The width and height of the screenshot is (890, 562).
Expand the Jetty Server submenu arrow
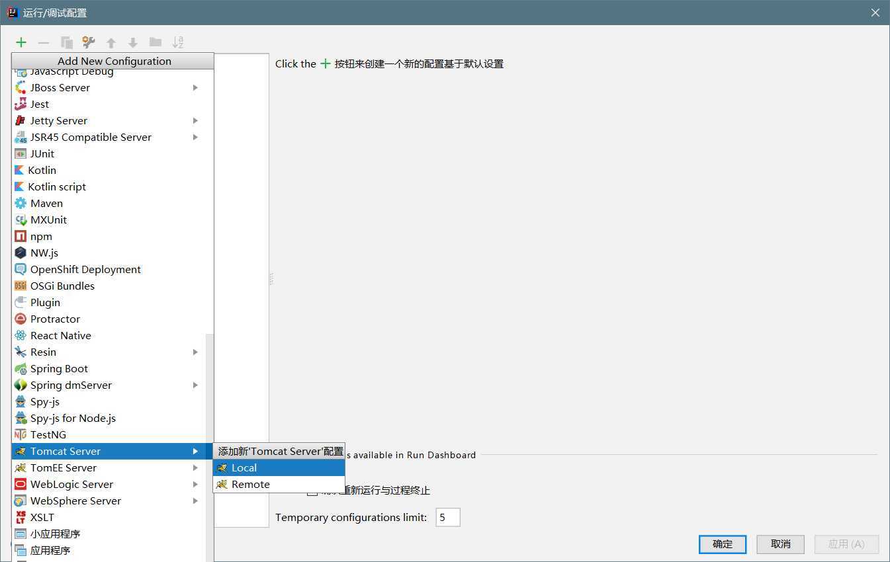[x=195, y=120]
